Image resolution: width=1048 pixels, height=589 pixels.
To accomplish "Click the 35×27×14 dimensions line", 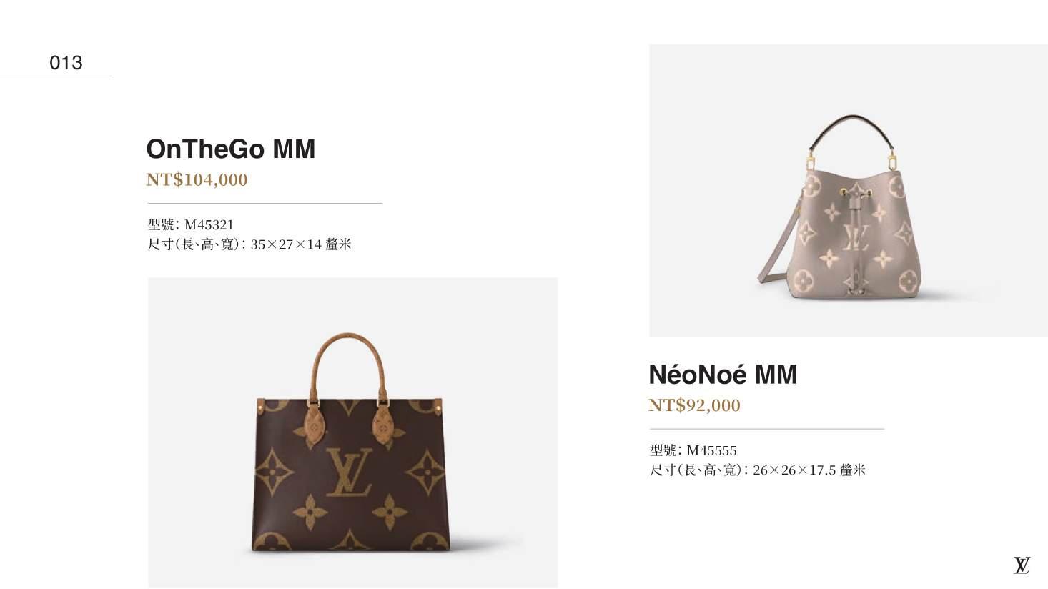I will [249, 244].
